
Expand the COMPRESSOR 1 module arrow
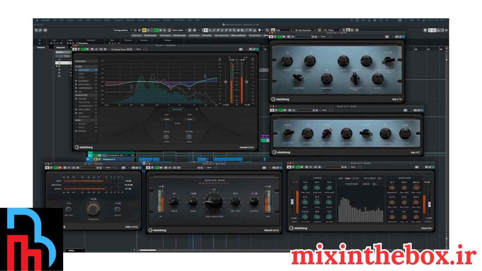click(96, 88)
